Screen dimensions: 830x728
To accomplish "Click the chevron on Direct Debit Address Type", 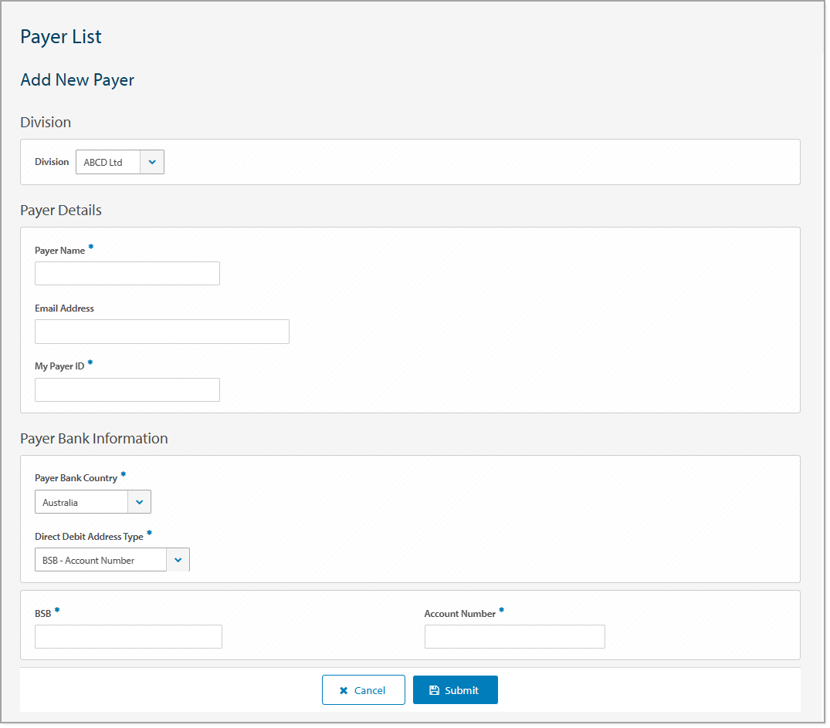I will click(178, 561).
